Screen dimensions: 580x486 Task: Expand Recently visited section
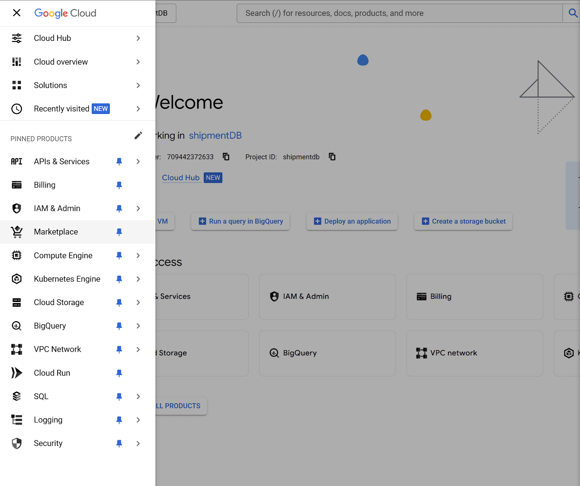point(138,109)
